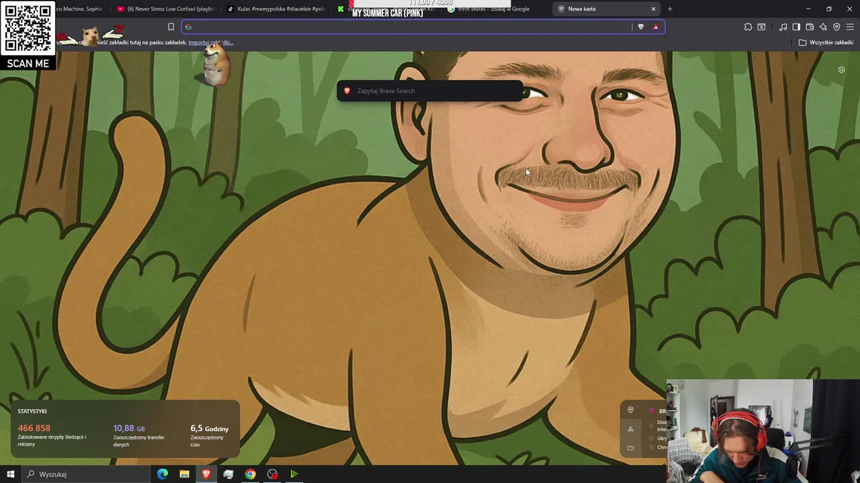Screen dimensions: 860x483
Task: Click the Brave Shields lion icon in address bar
Action: coord(640,27)
